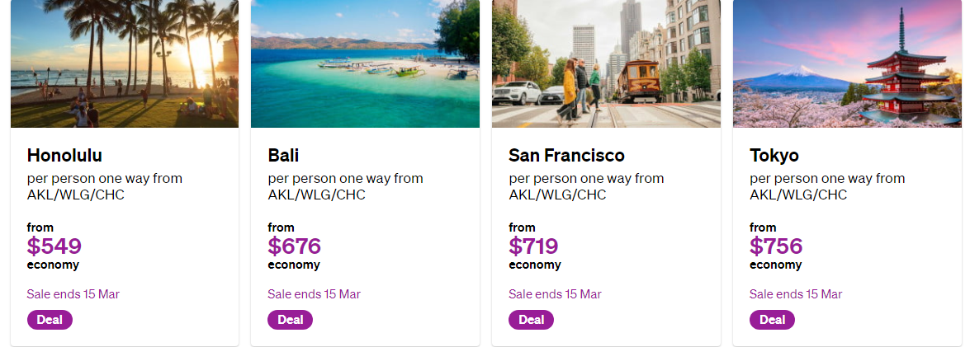
Task: Open the Bali turquoise beach photo
Action: 365,63
